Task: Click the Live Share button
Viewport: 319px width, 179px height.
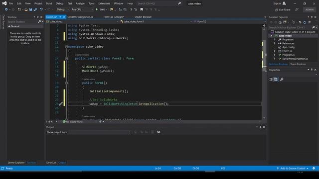Action: tap(283, 9)
